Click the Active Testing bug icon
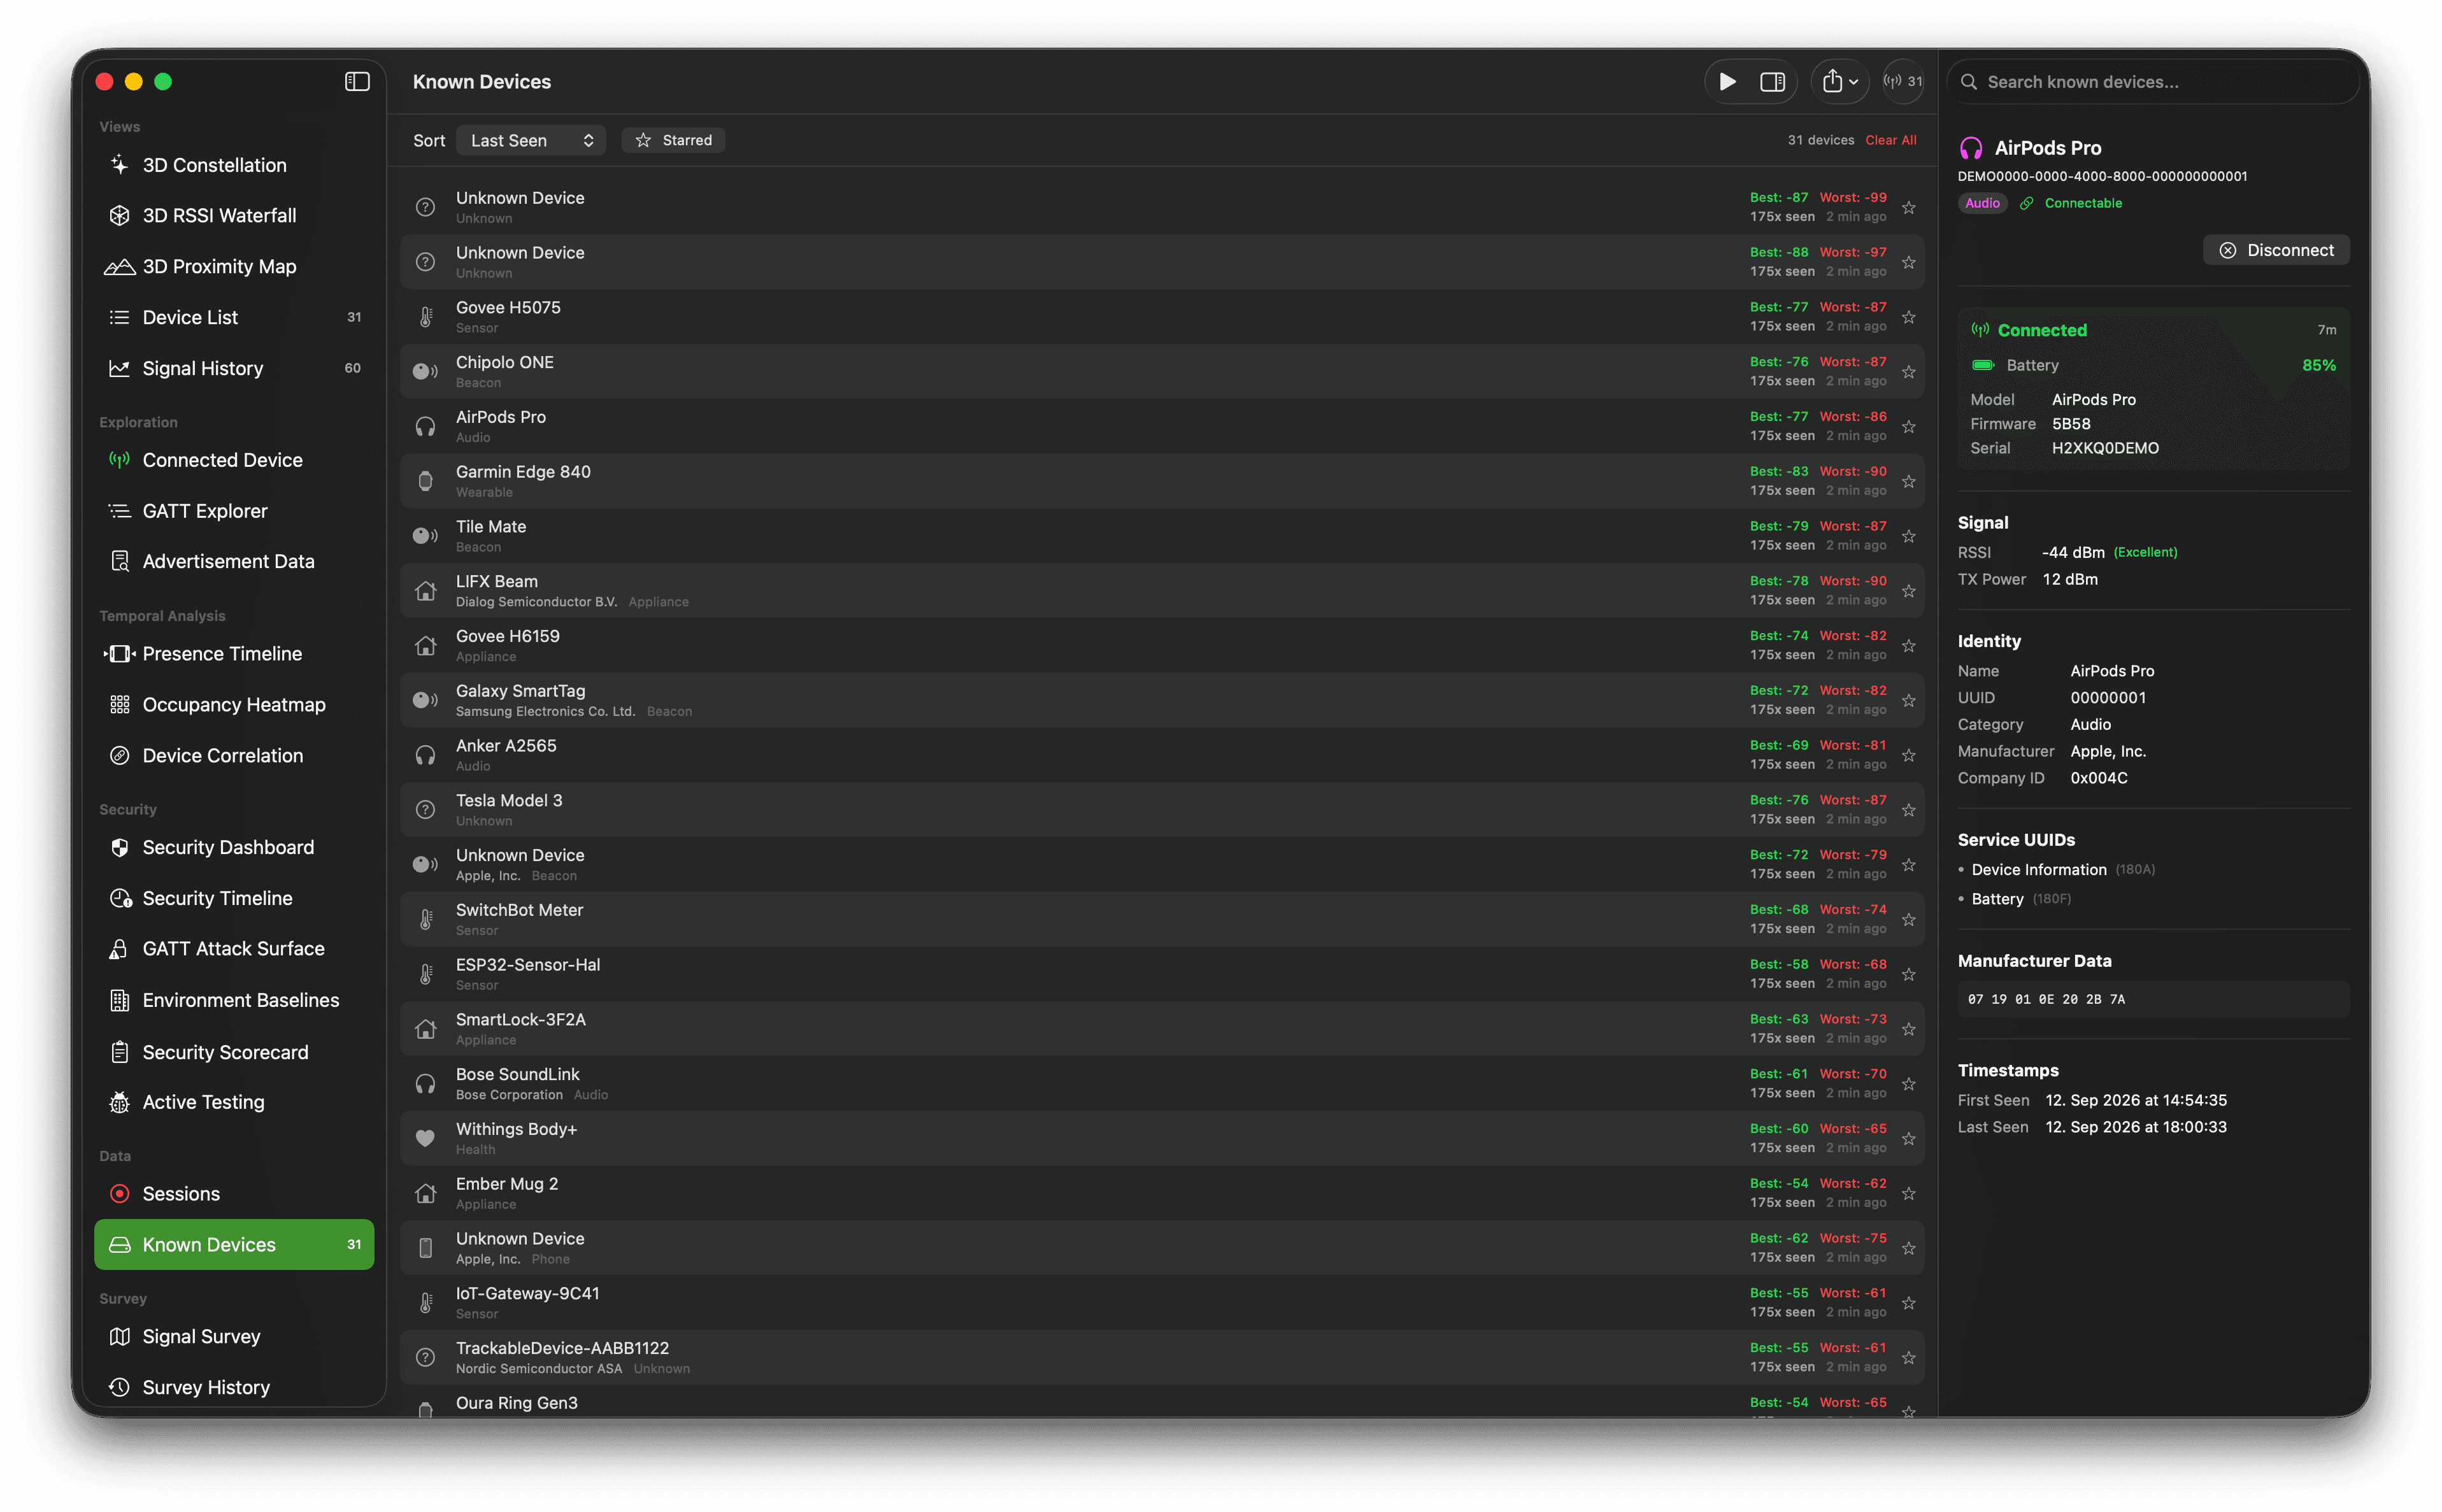The width and height of the screenshot is (2442, 1512). (x=120, y=1103)
